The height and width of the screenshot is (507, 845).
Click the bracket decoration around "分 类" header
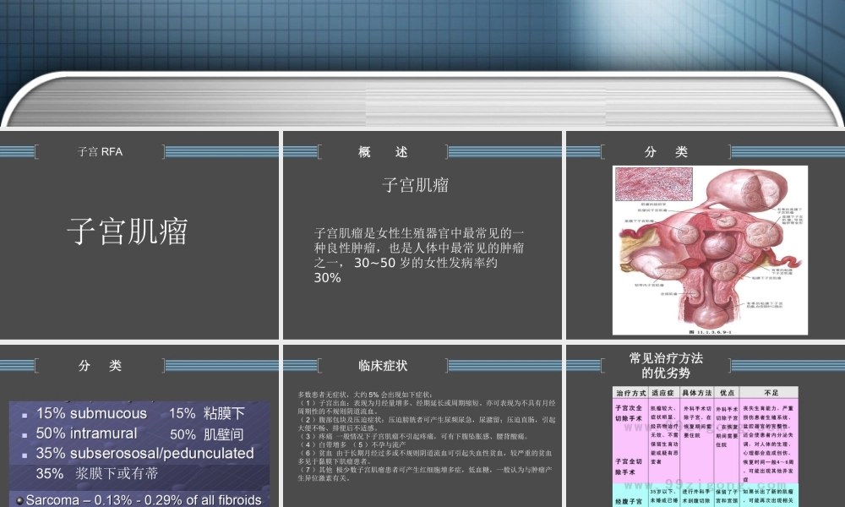(x=602, y=151)
